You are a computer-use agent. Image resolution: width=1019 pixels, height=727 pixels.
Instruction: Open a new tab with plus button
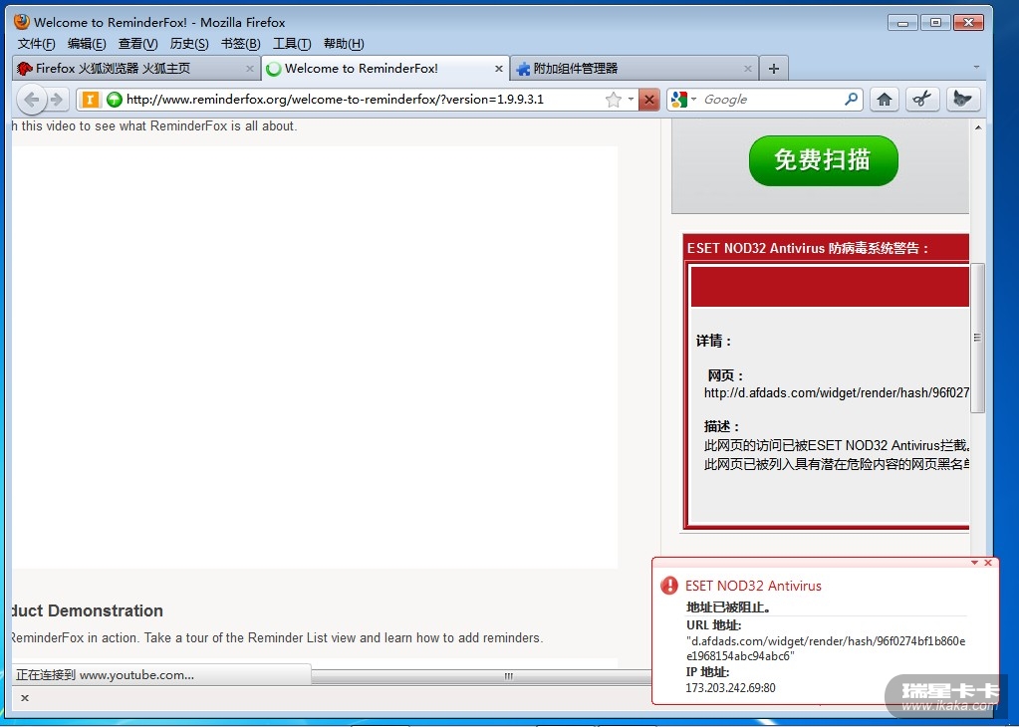(x=773, y=68)
